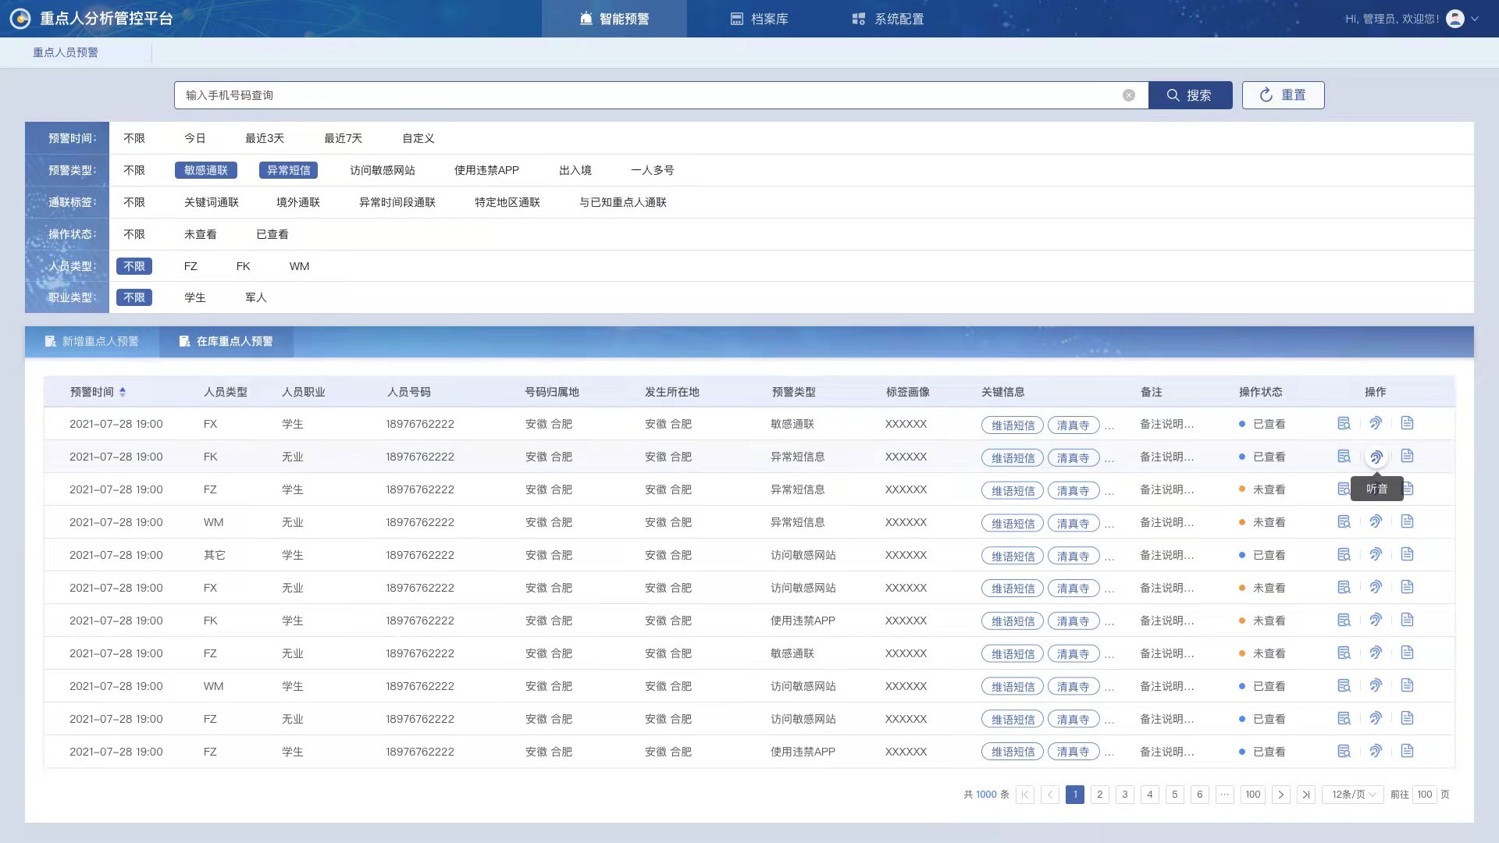The height and width of the screenshot is (843, 1499).
Task: Open details icon for FZ 无业 敏感通联 row
Action: 1344,653
